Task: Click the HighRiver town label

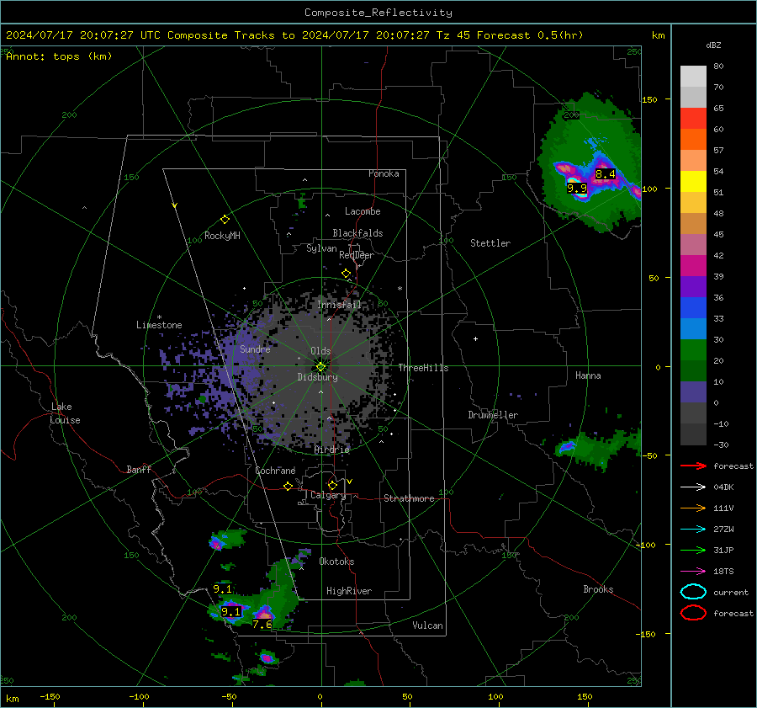Action: 349,591
